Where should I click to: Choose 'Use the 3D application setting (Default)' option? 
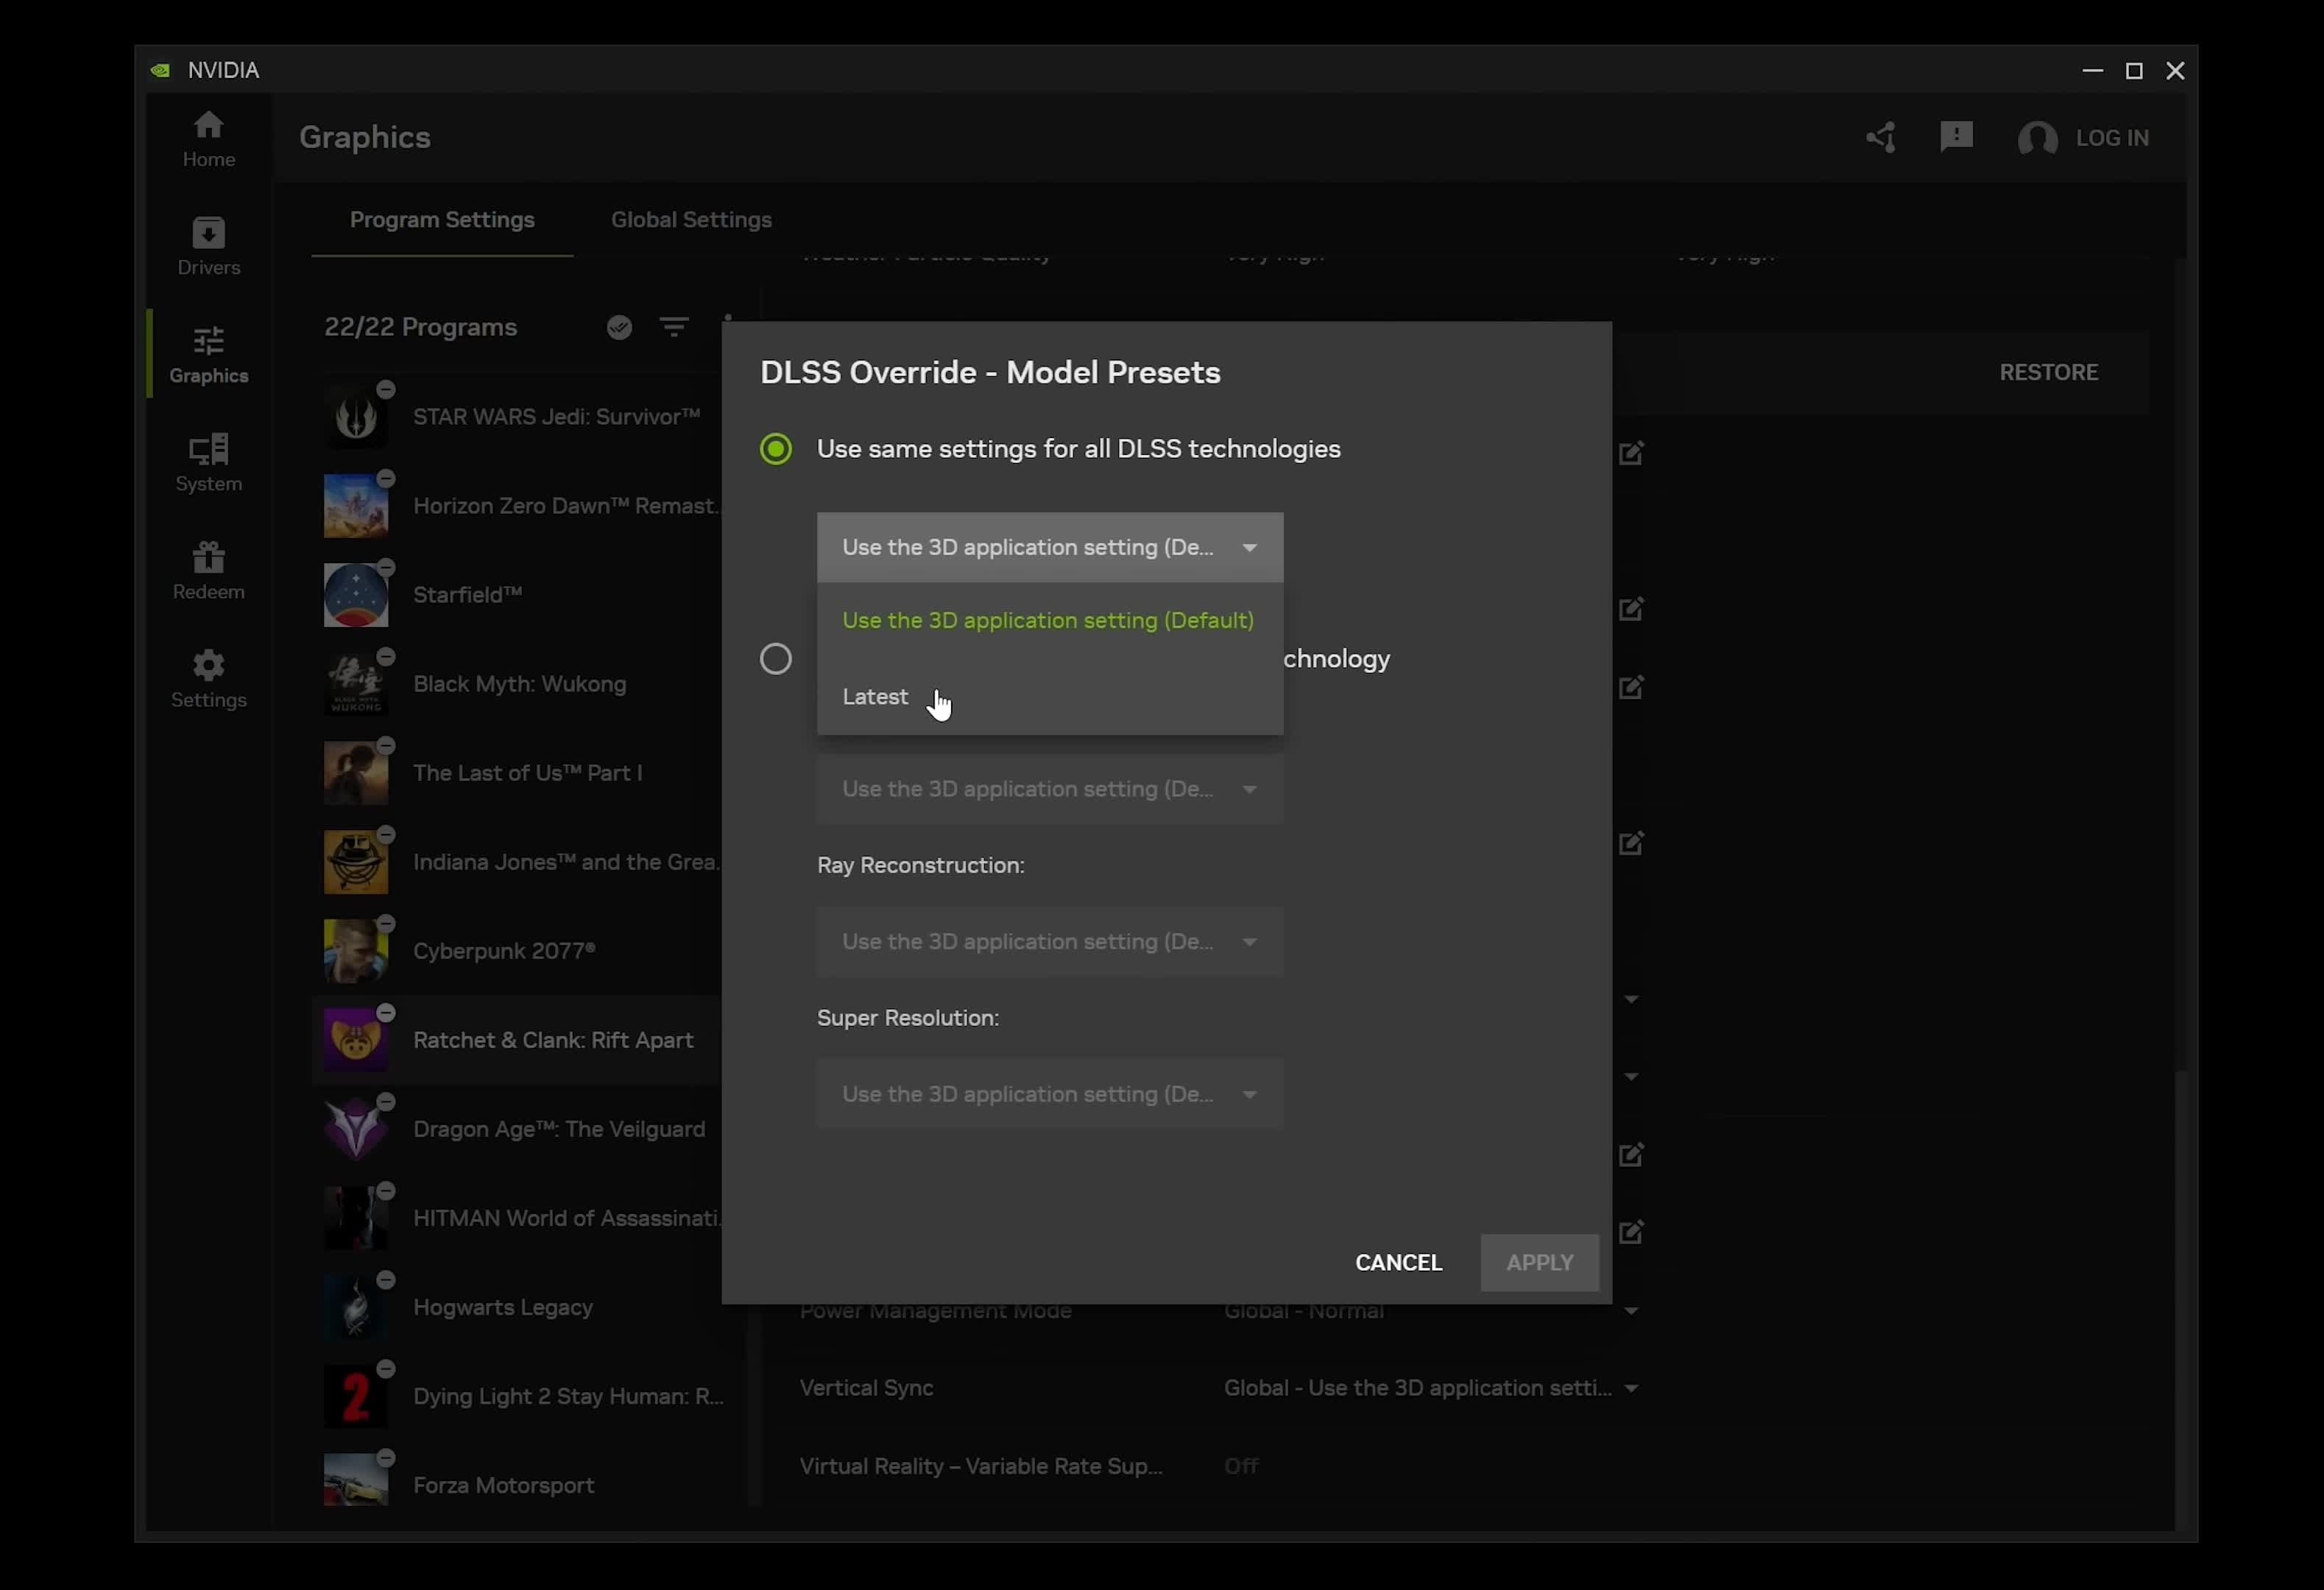click(1050, 620)
